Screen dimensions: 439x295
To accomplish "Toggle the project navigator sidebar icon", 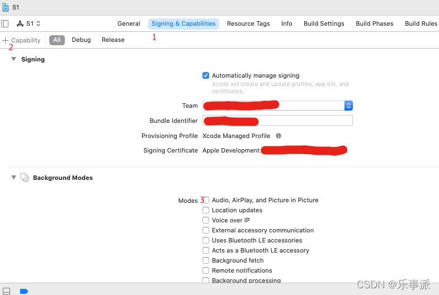I will 5,24.
